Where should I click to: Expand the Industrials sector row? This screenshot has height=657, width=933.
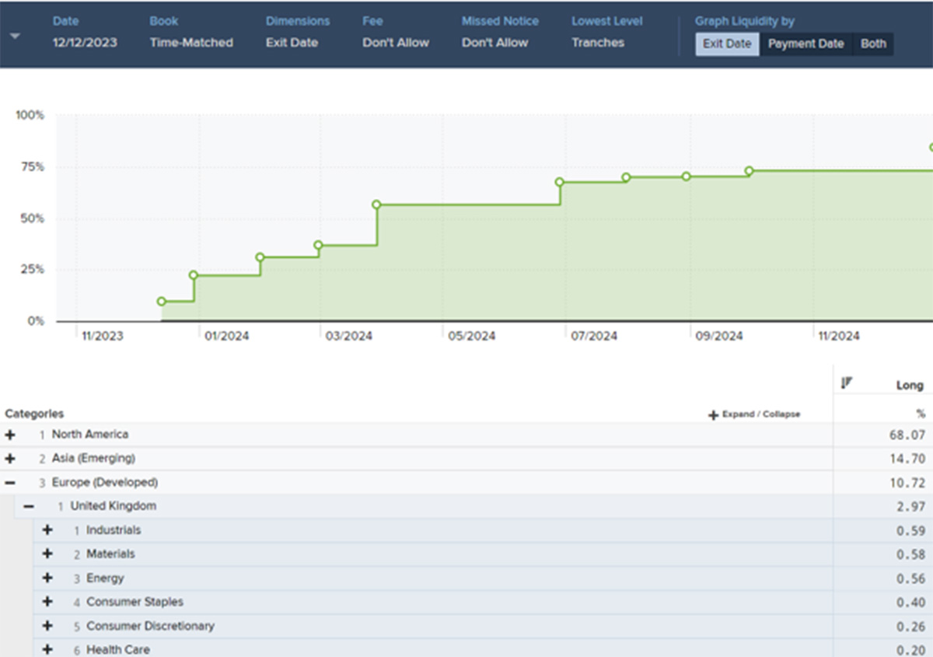(47, 530)
